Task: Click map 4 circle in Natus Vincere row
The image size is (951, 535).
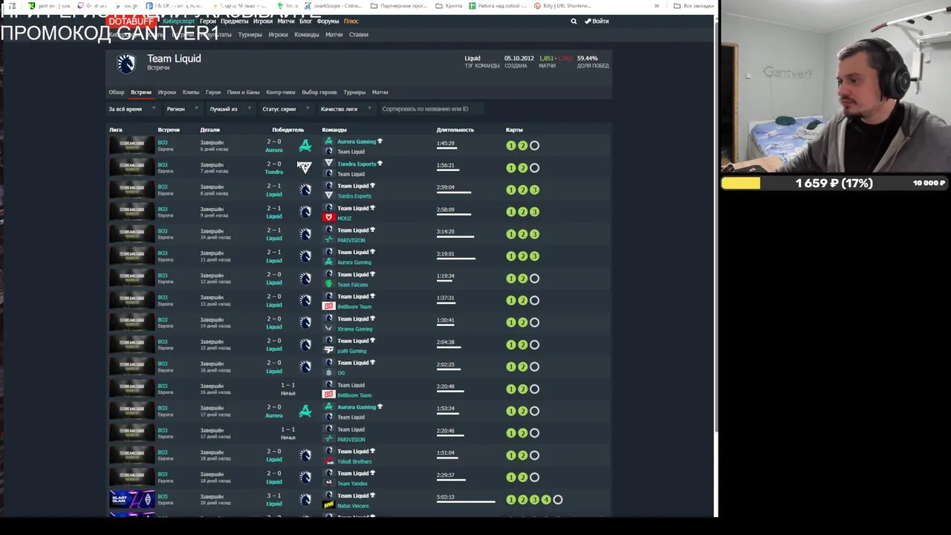Action: click(x=546, y=499)
